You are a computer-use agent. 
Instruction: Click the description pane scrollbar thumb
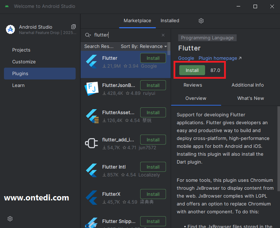279,149
